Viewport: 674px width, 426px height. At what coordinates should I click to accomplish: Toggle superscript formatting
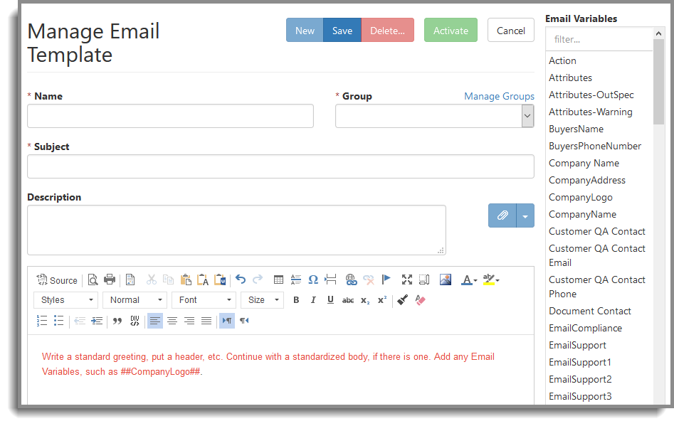(x=382, y=300)
